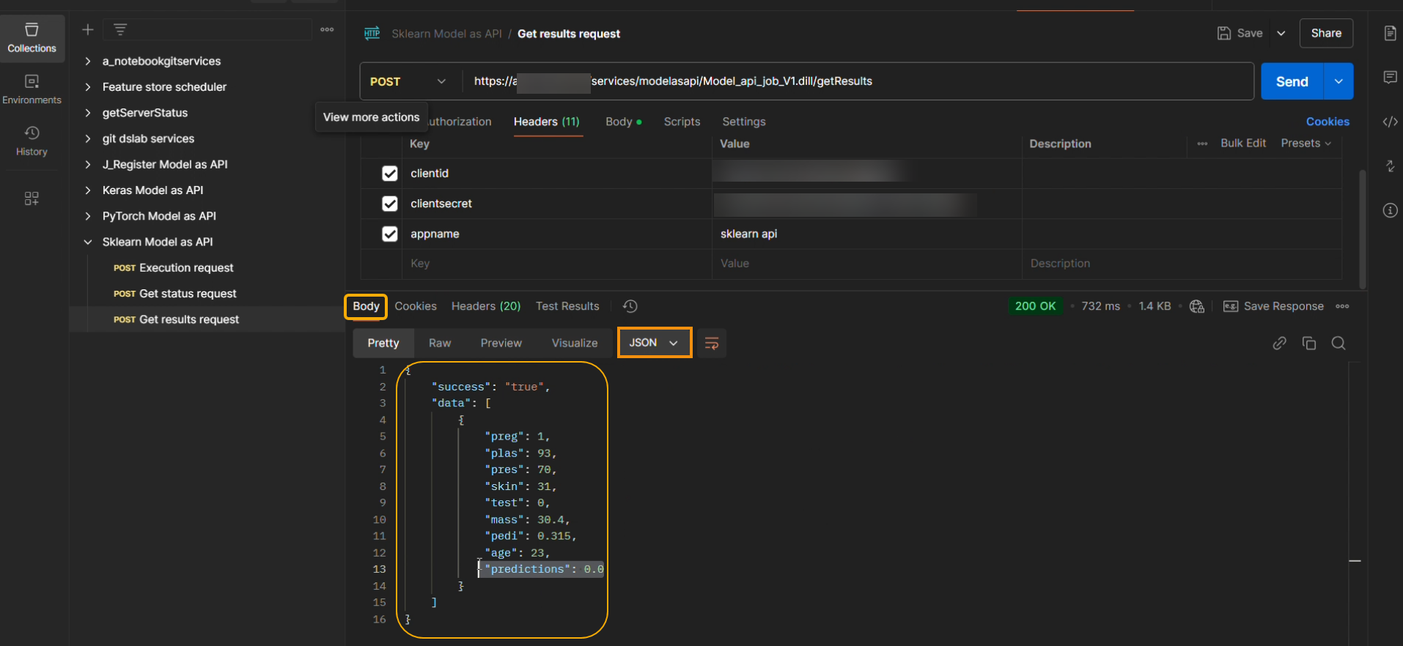
Task: Open the code snippet icon in right sidebar
Action: (1390, 122)
